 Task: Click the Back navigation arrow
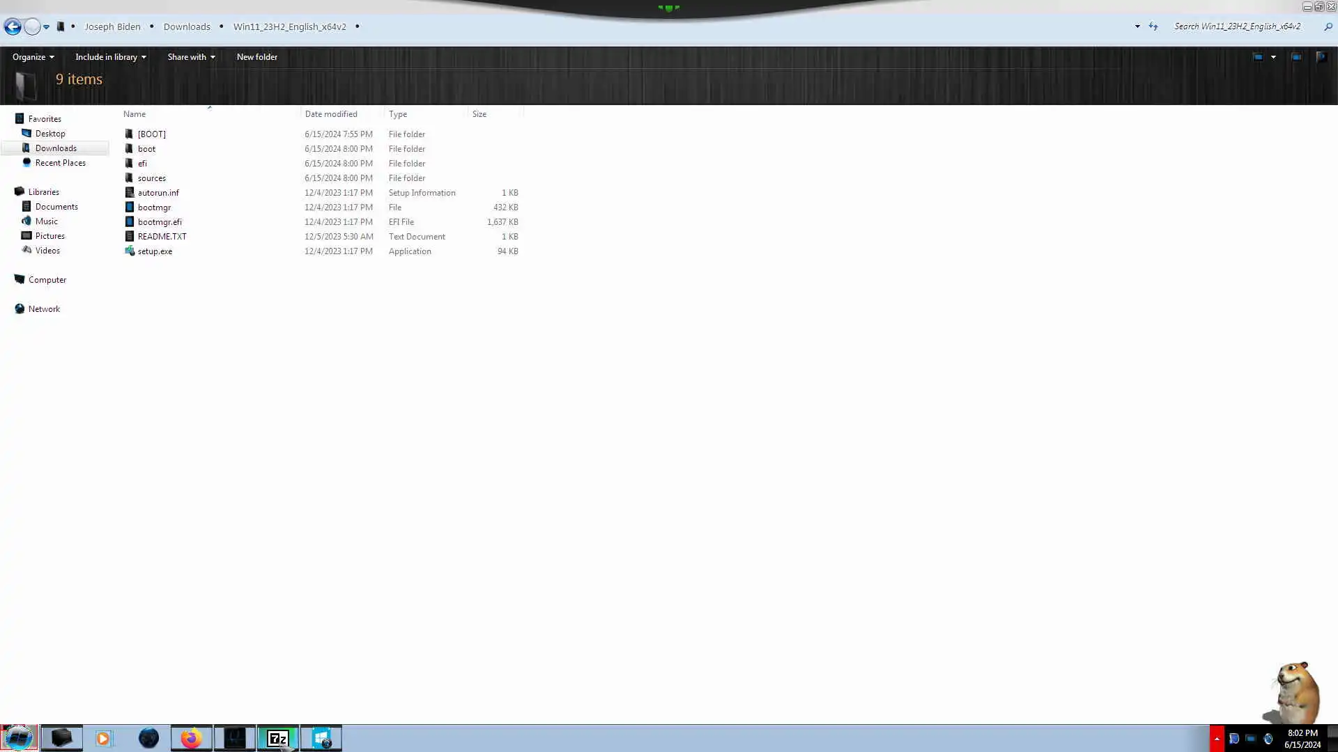coord(13,26)
